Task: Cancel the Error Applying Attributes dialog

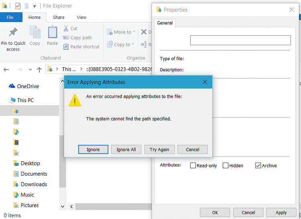Action: [x=193, y=149]
